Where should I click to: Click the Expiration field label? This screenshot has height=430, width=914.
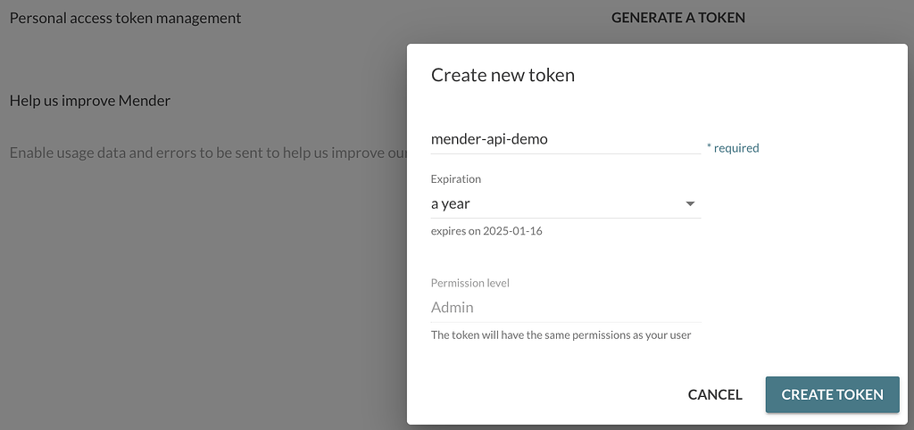(455, 179)
